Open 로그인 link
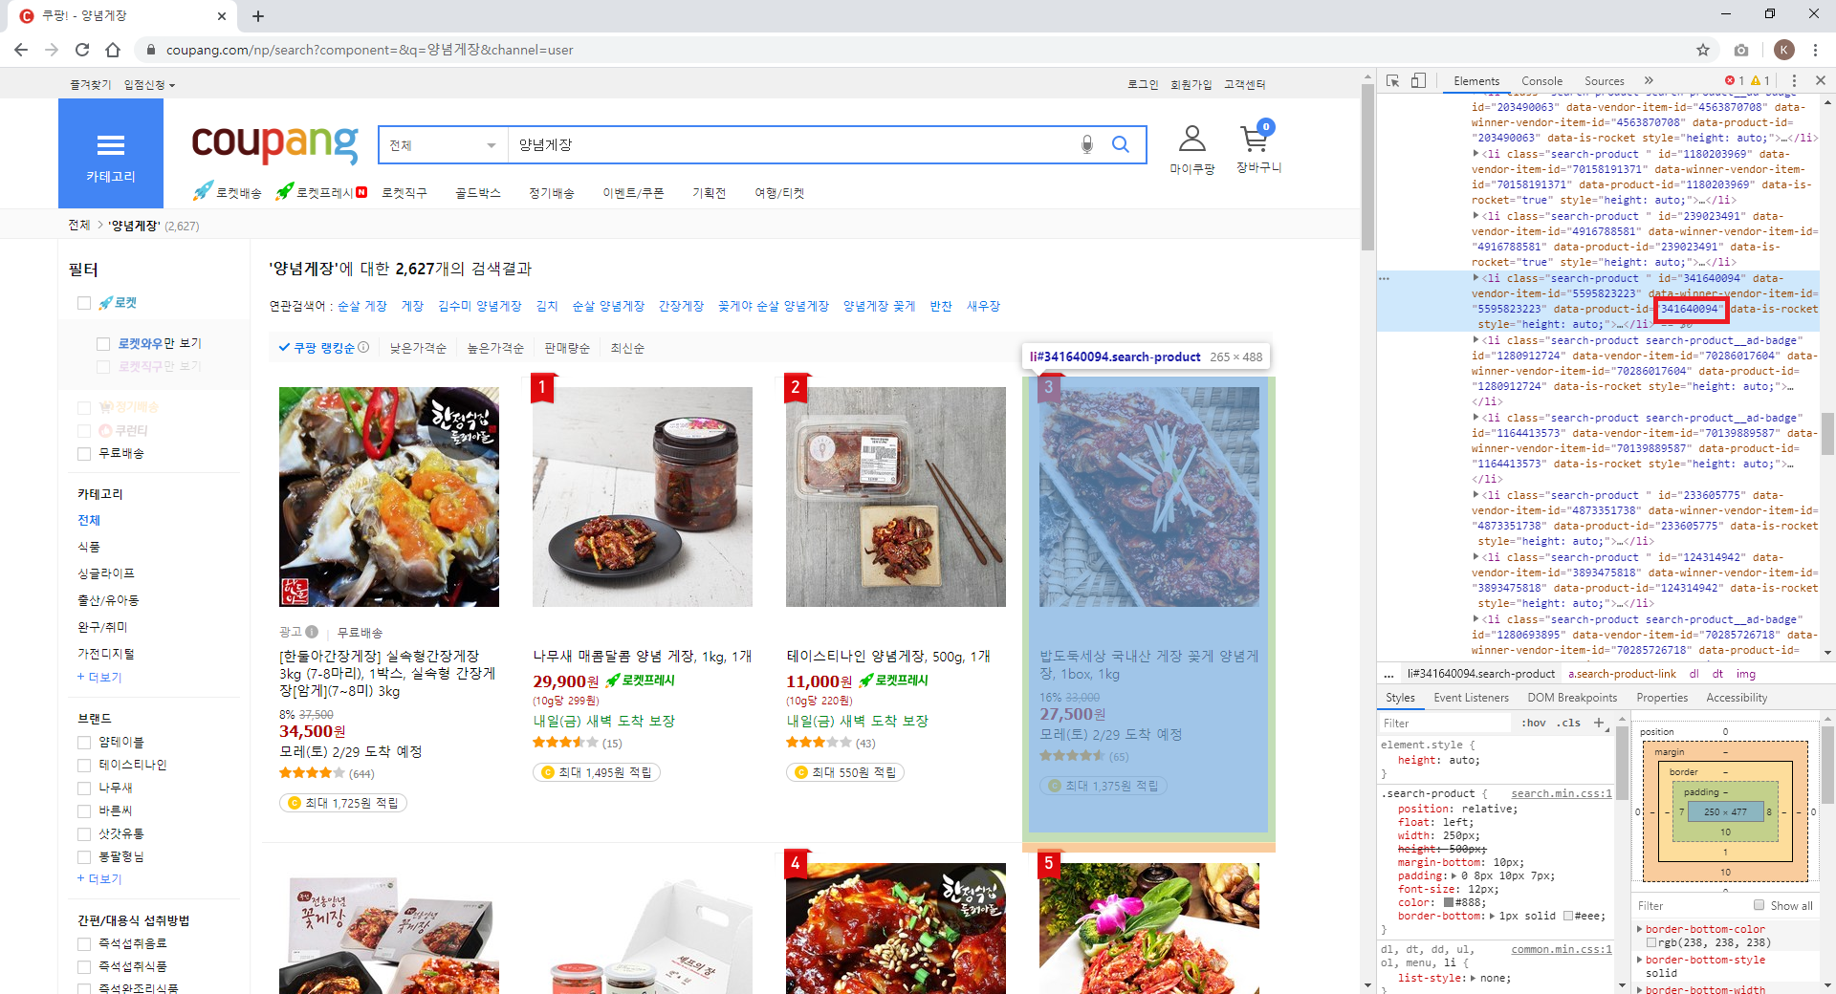 (1143, 85)
